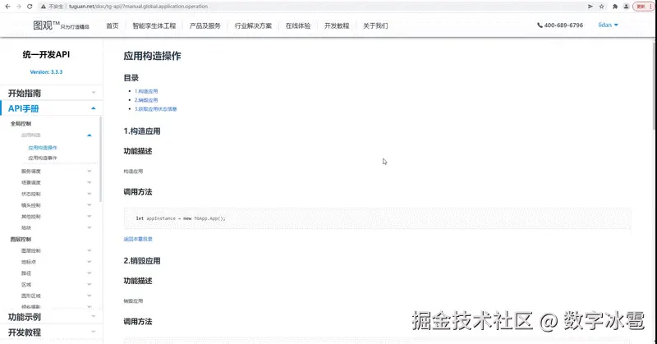Click the Version: 3.3.3 link
This screenshot has height=344, width=657.
pyautogui.click(x=46, y=72)
